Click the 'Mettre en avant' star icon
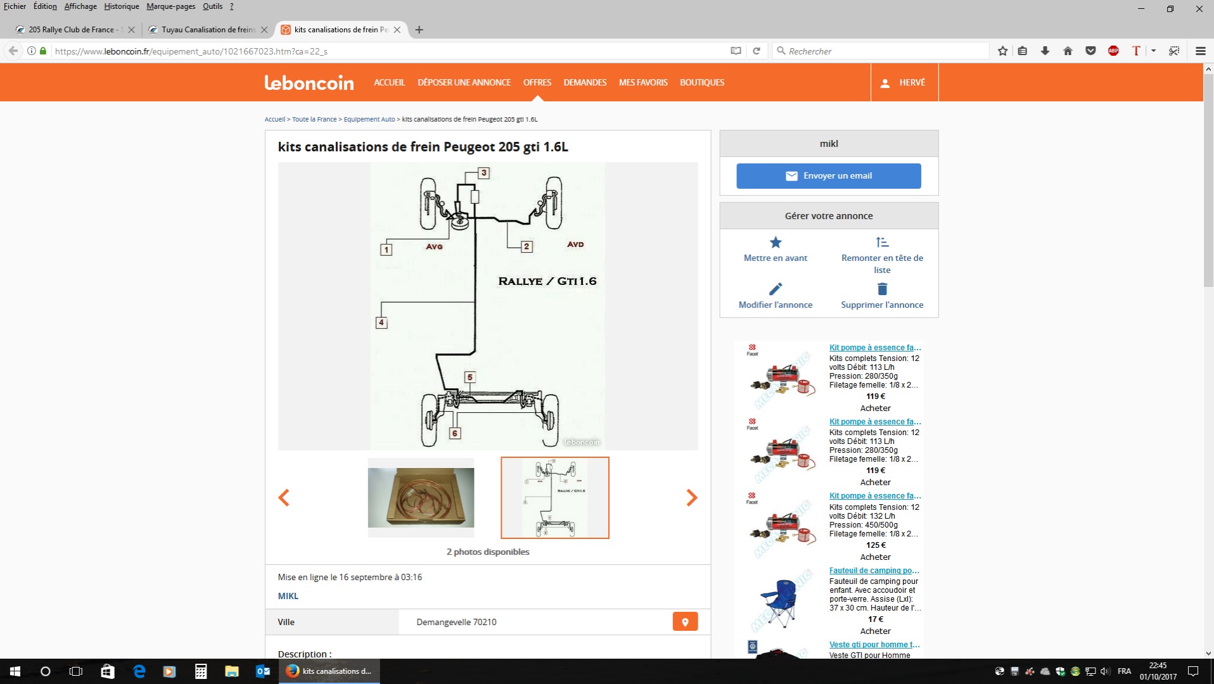The height and width of the screenshot is (684, 1214). point(775,243)
